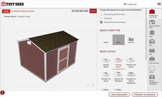Click the Details button
This screenshot has height=97, width=162.
click(93, 11)
